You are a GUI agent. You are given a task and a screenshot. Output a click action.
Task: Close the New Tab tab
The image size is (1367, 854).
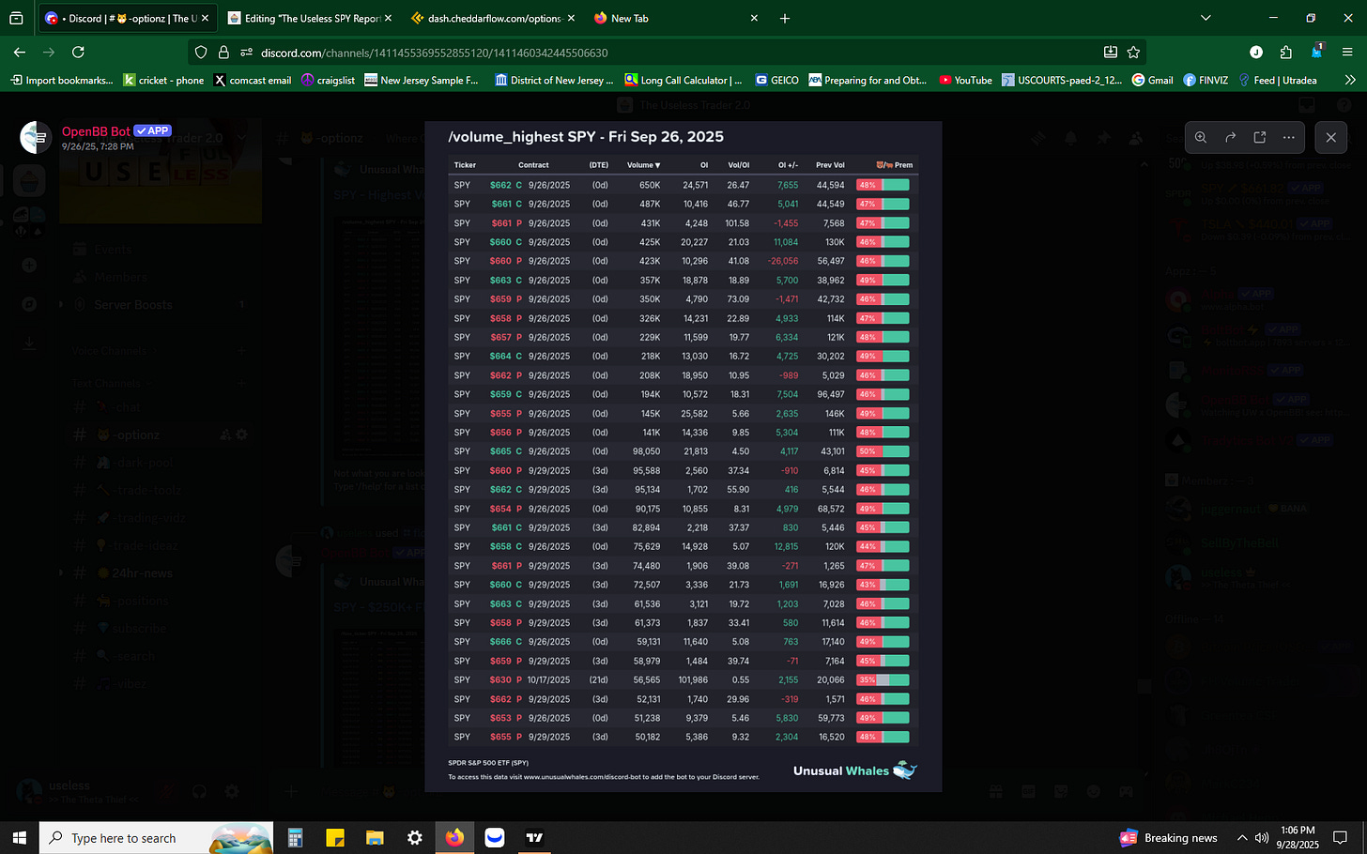(752, 18)
